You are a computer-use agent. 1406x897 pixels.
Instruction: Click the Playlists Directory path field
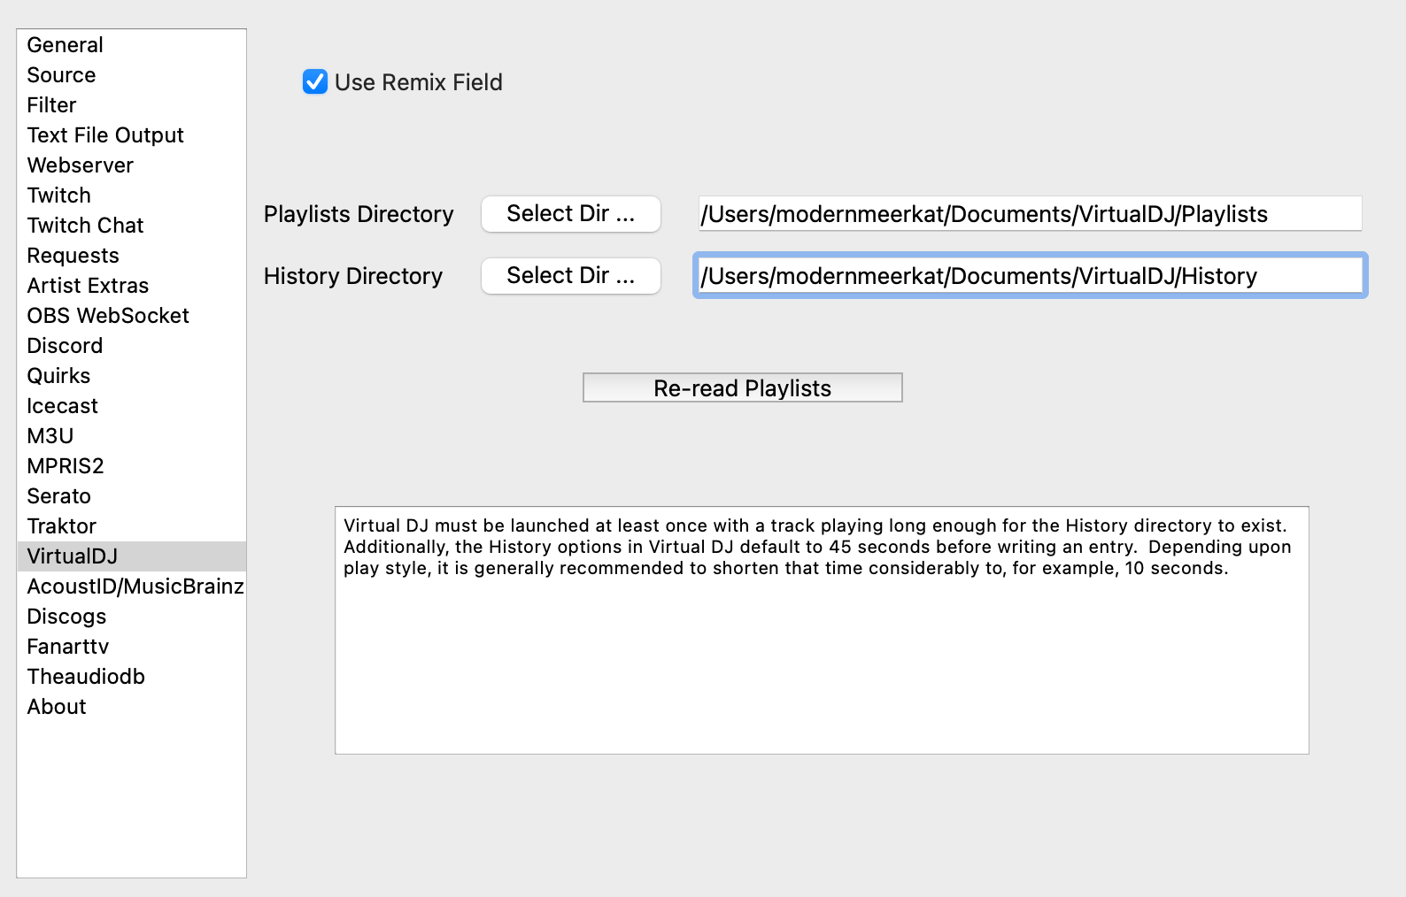pos(1029,214)
